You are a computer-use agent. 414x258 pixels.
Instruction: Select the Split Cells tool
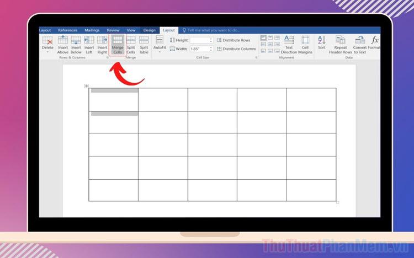(x=131, y=45)
